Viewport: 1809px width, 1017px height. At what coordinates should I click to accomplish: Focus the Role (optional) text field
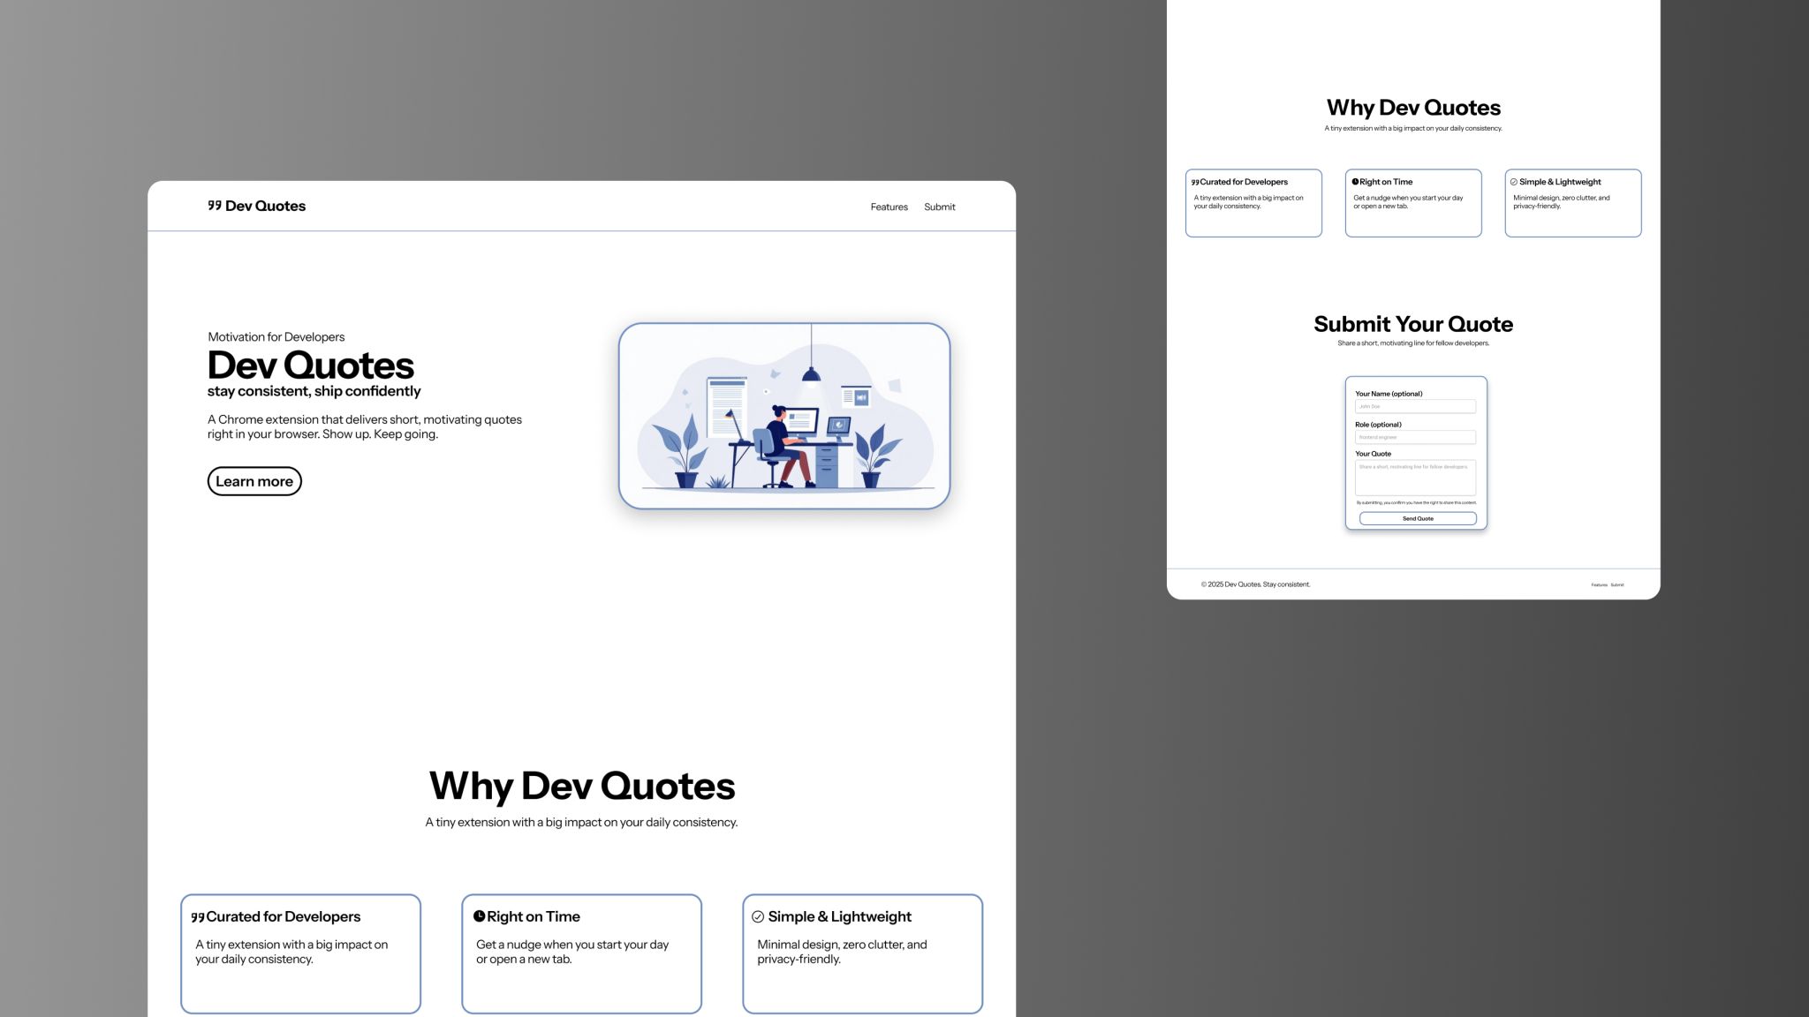[x=1415, y=438]
